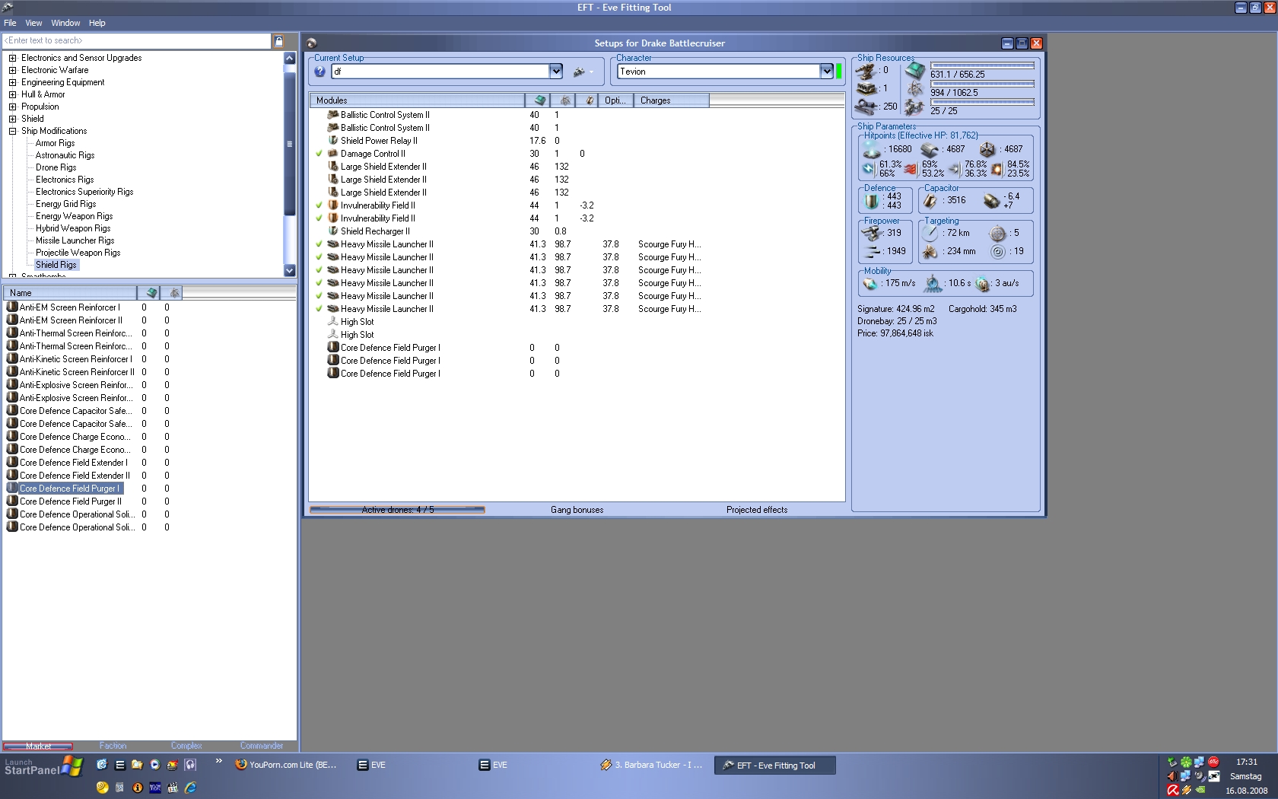Click the search text input field
Screen dimensions: 1278x799
pos(137,41)
